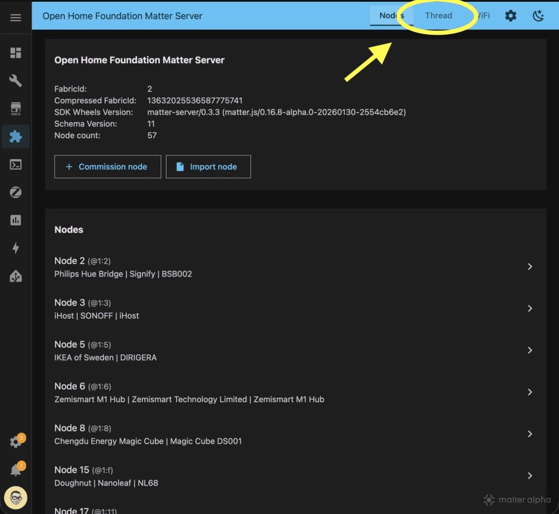
Task: Open Matter server settings via the gear icon
Action: point(510,16)
